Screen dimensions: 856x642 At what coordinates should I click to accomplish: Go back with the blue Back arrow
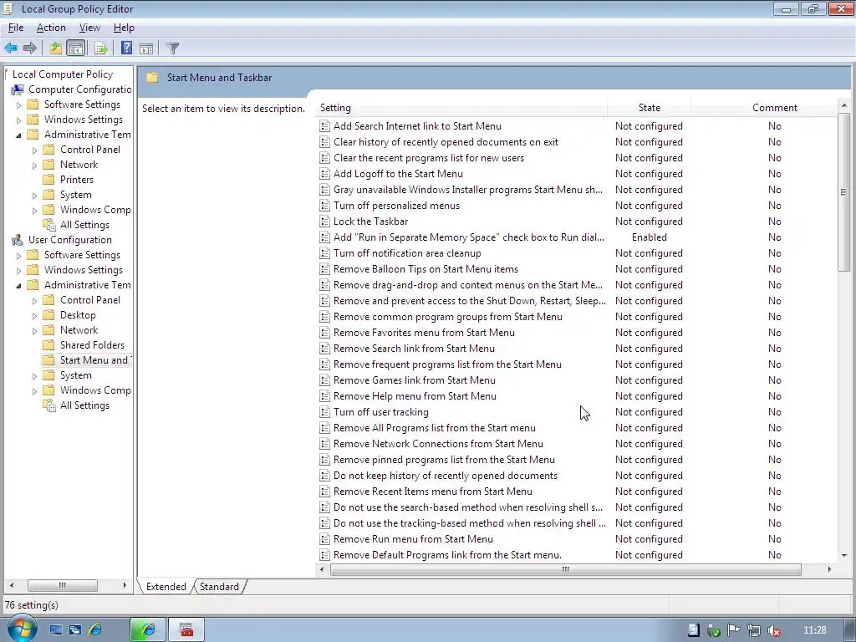tap(10, 48)
